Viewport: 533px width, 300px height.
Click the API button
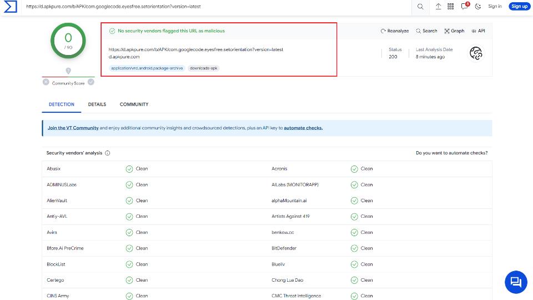click(478, 31)
